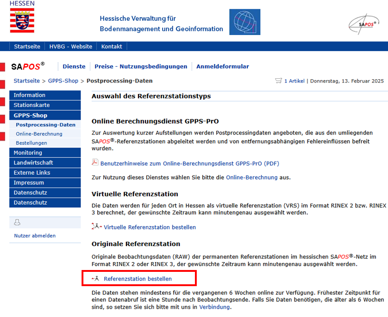Image resolution: width=388 pixels, height=317 pixels.
Task: Click the SAPOS logo at top right
Action: (364, 24)
